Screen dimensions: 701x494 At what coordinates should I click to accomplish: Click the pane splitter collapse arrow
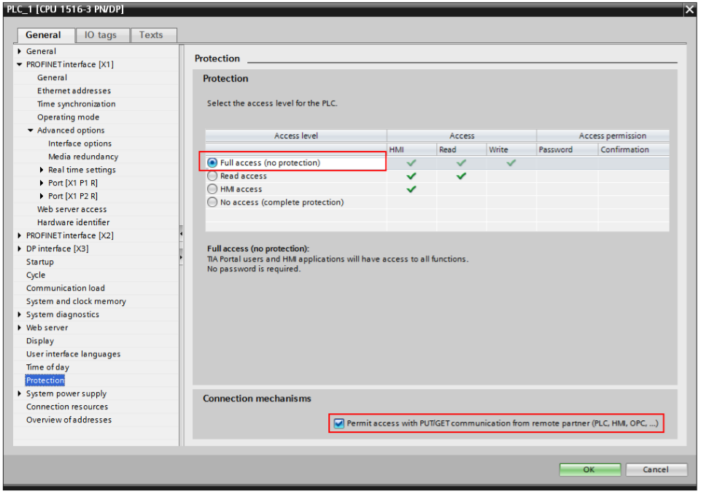point(181,234)
